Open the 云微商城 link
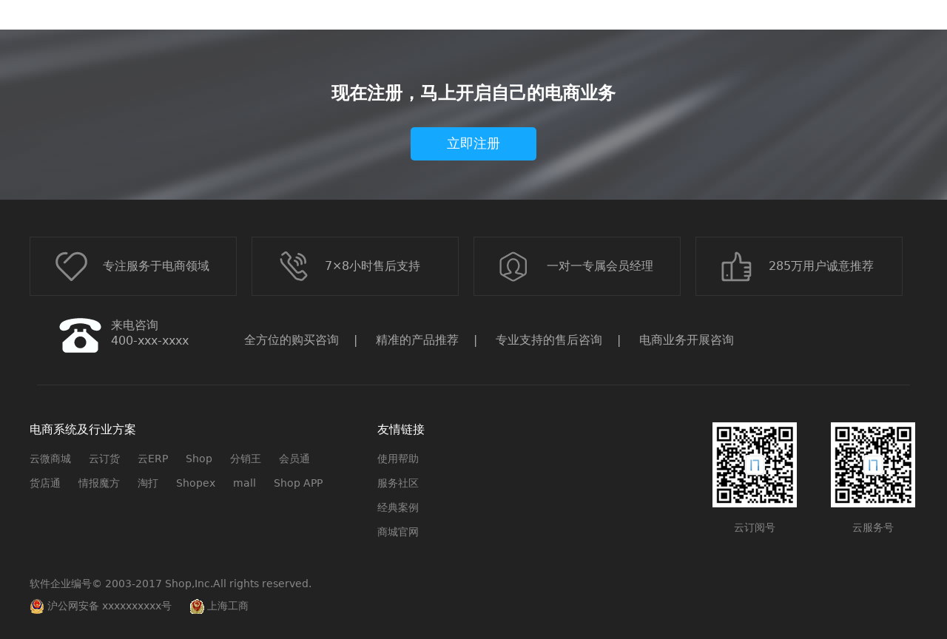The image size is (947, 639). tap(50, 458)
